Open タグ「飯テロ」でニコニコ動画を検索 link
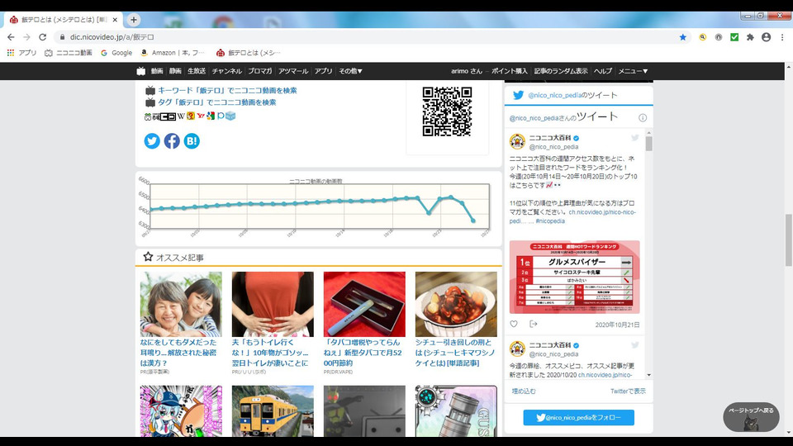The height and width of the screenshot is (446, 793). coord(217,102)
